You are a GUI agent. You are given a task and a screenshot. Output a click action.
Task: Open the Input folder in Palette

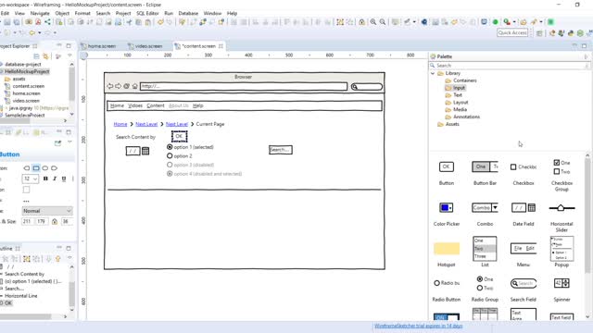[455, 88]
